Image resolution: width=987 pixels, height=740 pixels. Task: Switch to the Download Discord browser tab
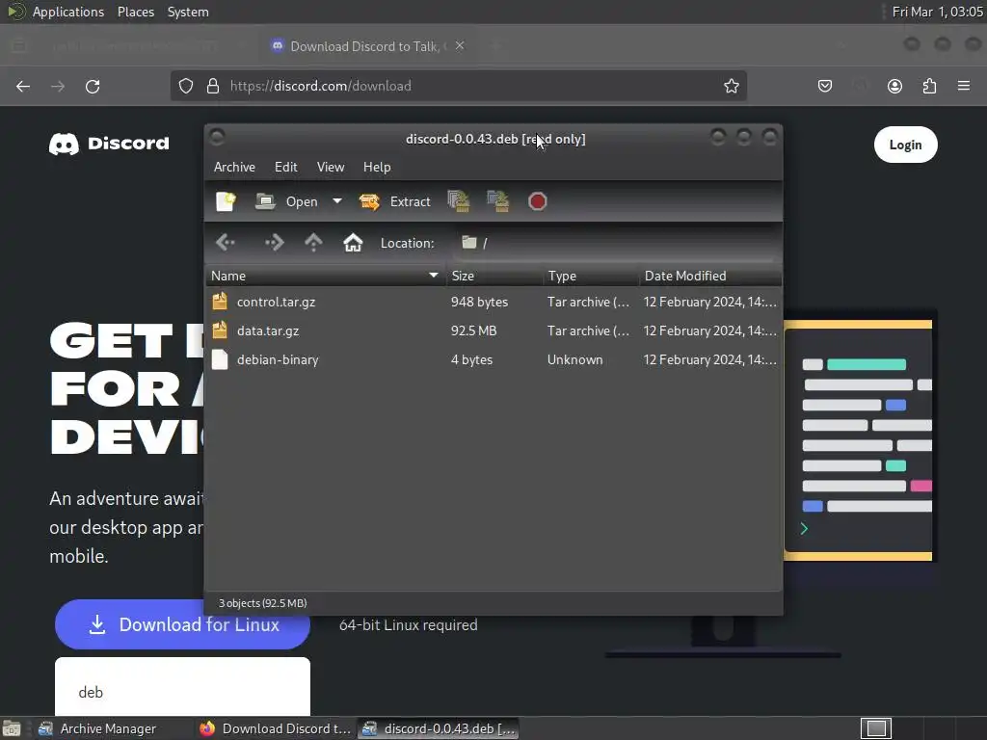click(368, 46)
